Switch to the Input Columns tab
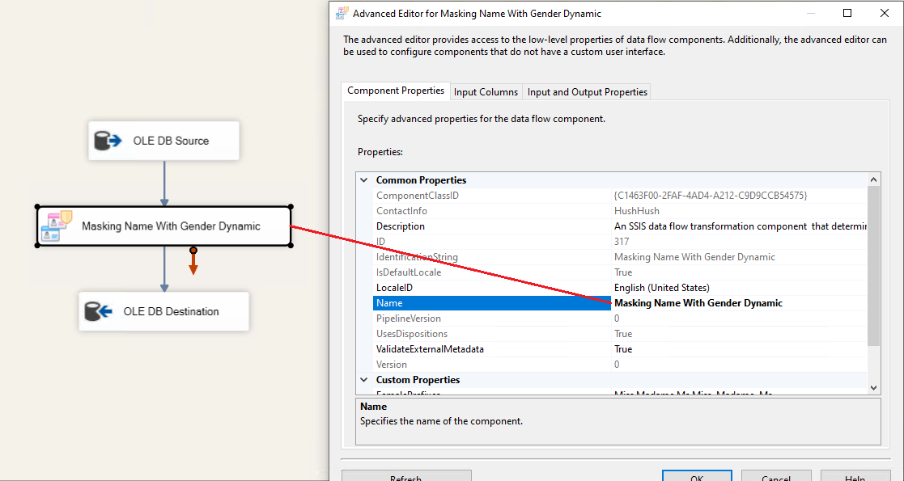 click(x=486, y=92)
